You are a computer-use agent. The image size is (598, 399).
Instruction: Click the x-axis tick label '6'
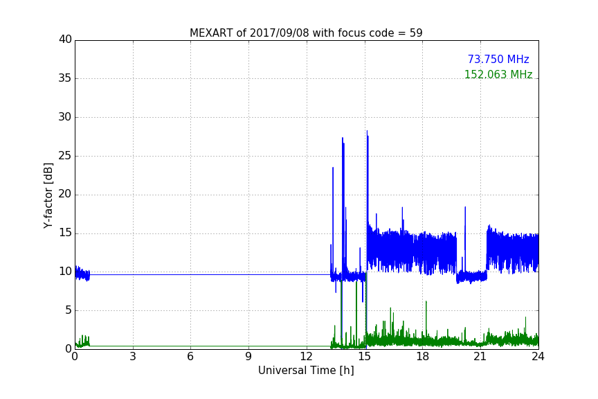[x=190, y=357]
